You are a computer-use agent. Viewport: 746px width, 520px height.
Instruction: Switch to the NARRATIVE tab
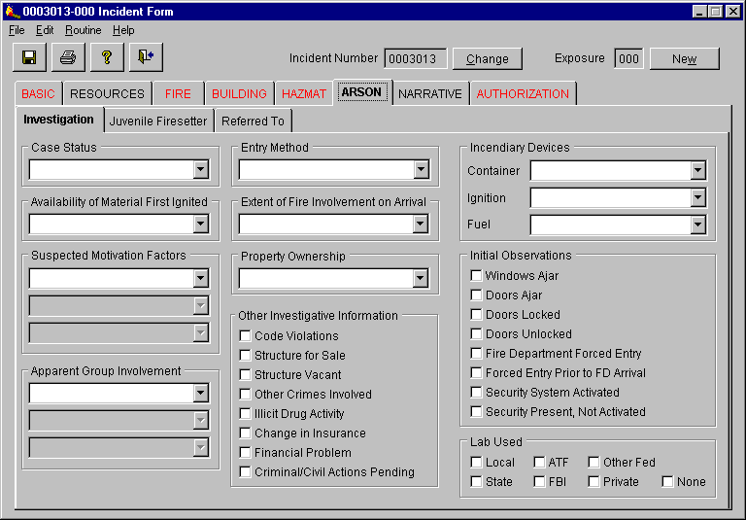tap(429, 94)
